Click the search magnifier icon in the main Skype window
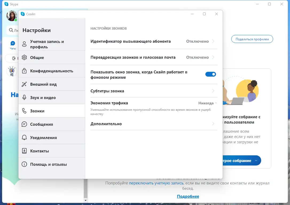Screen dimensions: 290x205 [x=11, y=30]
